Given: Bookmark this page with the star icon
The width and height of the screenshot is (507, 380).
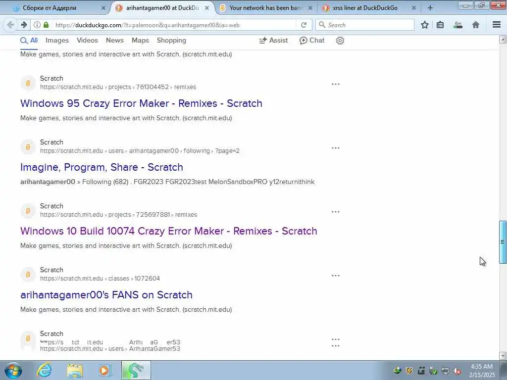Looking at the screenshot, I should [424, 25].
